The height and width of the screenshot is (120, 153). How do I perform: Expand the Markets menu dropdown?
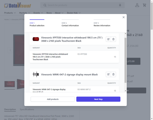[x=25, y=13]
